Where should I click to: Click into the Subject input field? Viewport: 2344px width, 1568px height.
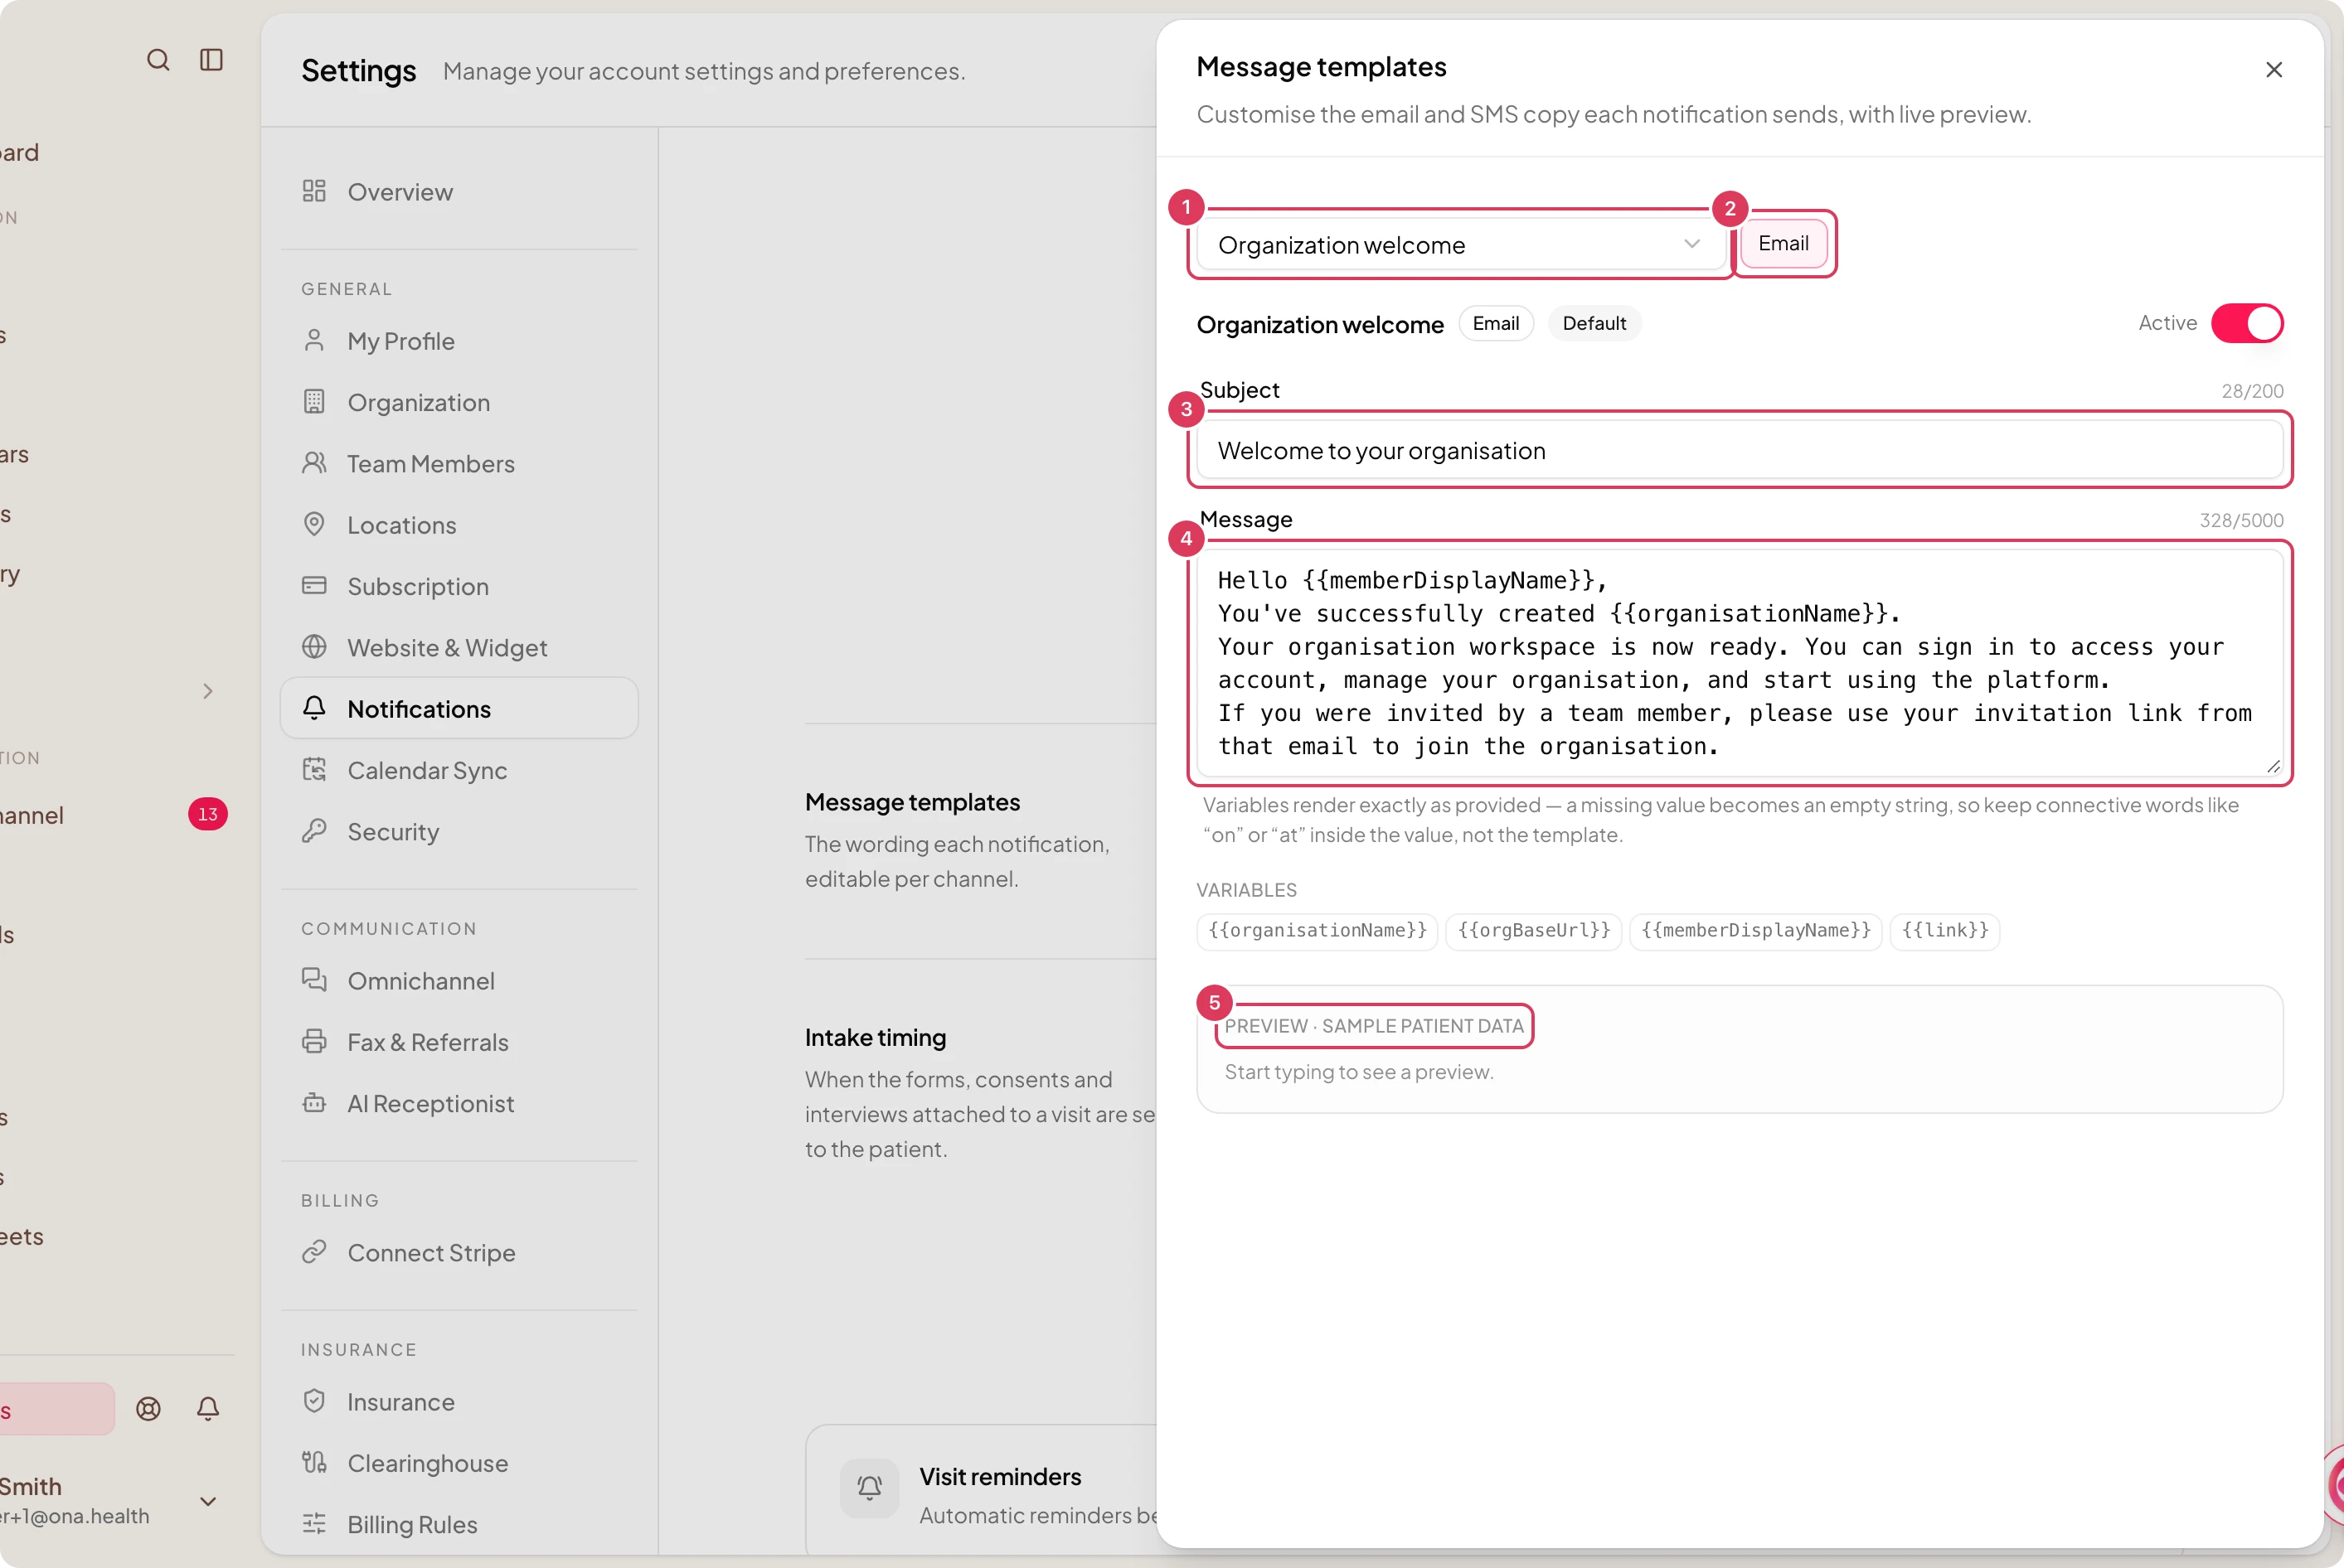[x=1740, y=450]
